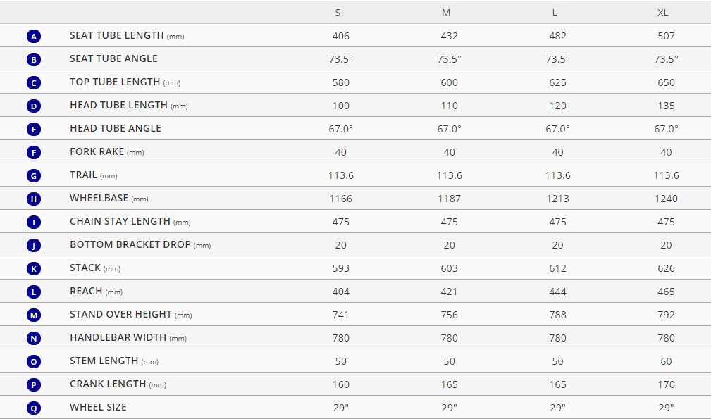711x419 pixels.
Task: Click the Q icon beside Wheel Size
Action: point(34,408)
